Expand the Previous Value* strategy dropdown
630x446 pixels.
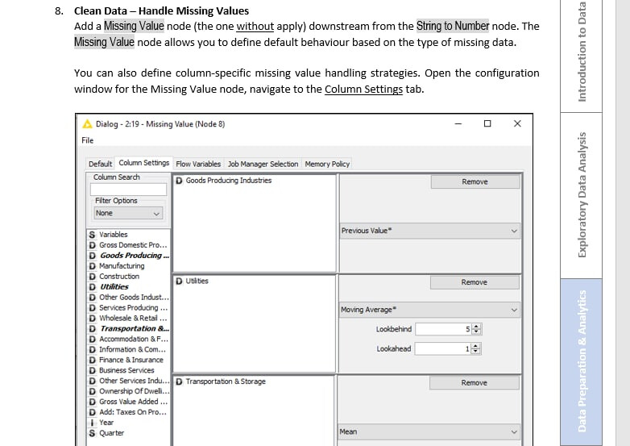coord(429,231)
